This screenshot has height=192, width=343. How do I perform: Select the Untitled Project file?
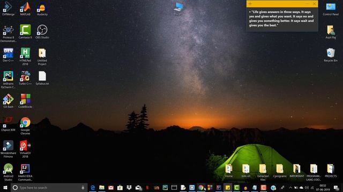click(42, 57)
